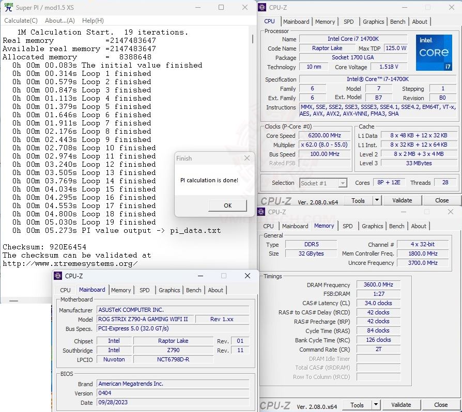Close the Finish dialog with X

247,158
